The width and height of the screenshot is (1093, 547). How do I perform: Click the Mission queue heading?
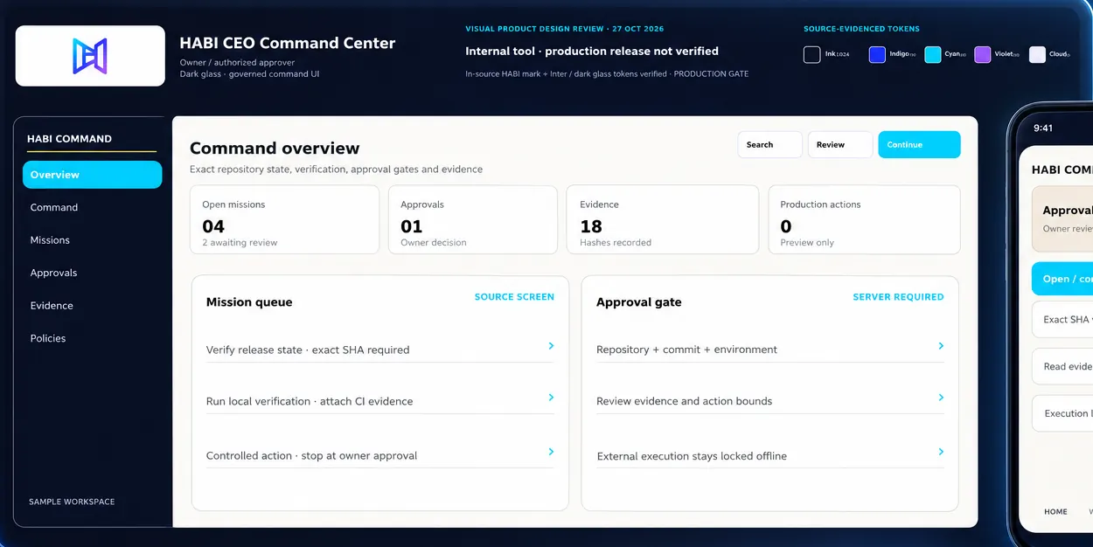(249, 302)
